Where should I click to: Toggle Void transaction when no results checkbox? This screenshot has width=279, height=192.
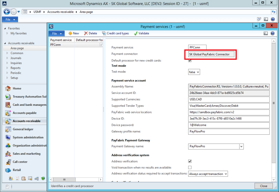tap(190, 167)
